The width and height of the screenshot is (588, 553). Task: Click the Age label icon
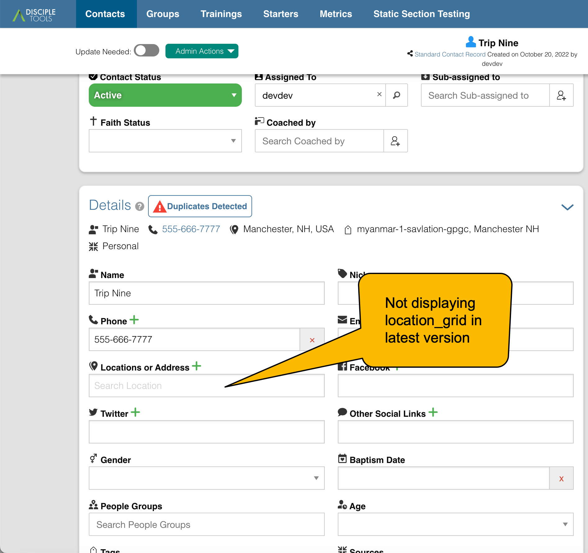coord(342,505)
